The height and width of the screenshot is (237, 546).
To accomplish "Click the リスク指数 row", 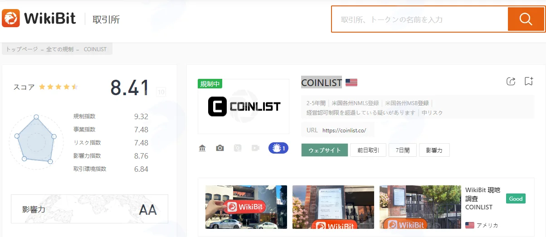I will coord(111,143).
